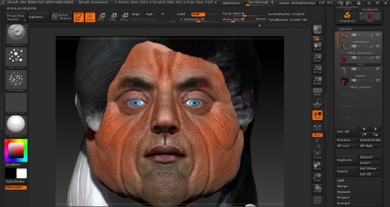Collapse the SubTool palette header
This screenshot has height=207, width=390.
[x=344, y=29]
